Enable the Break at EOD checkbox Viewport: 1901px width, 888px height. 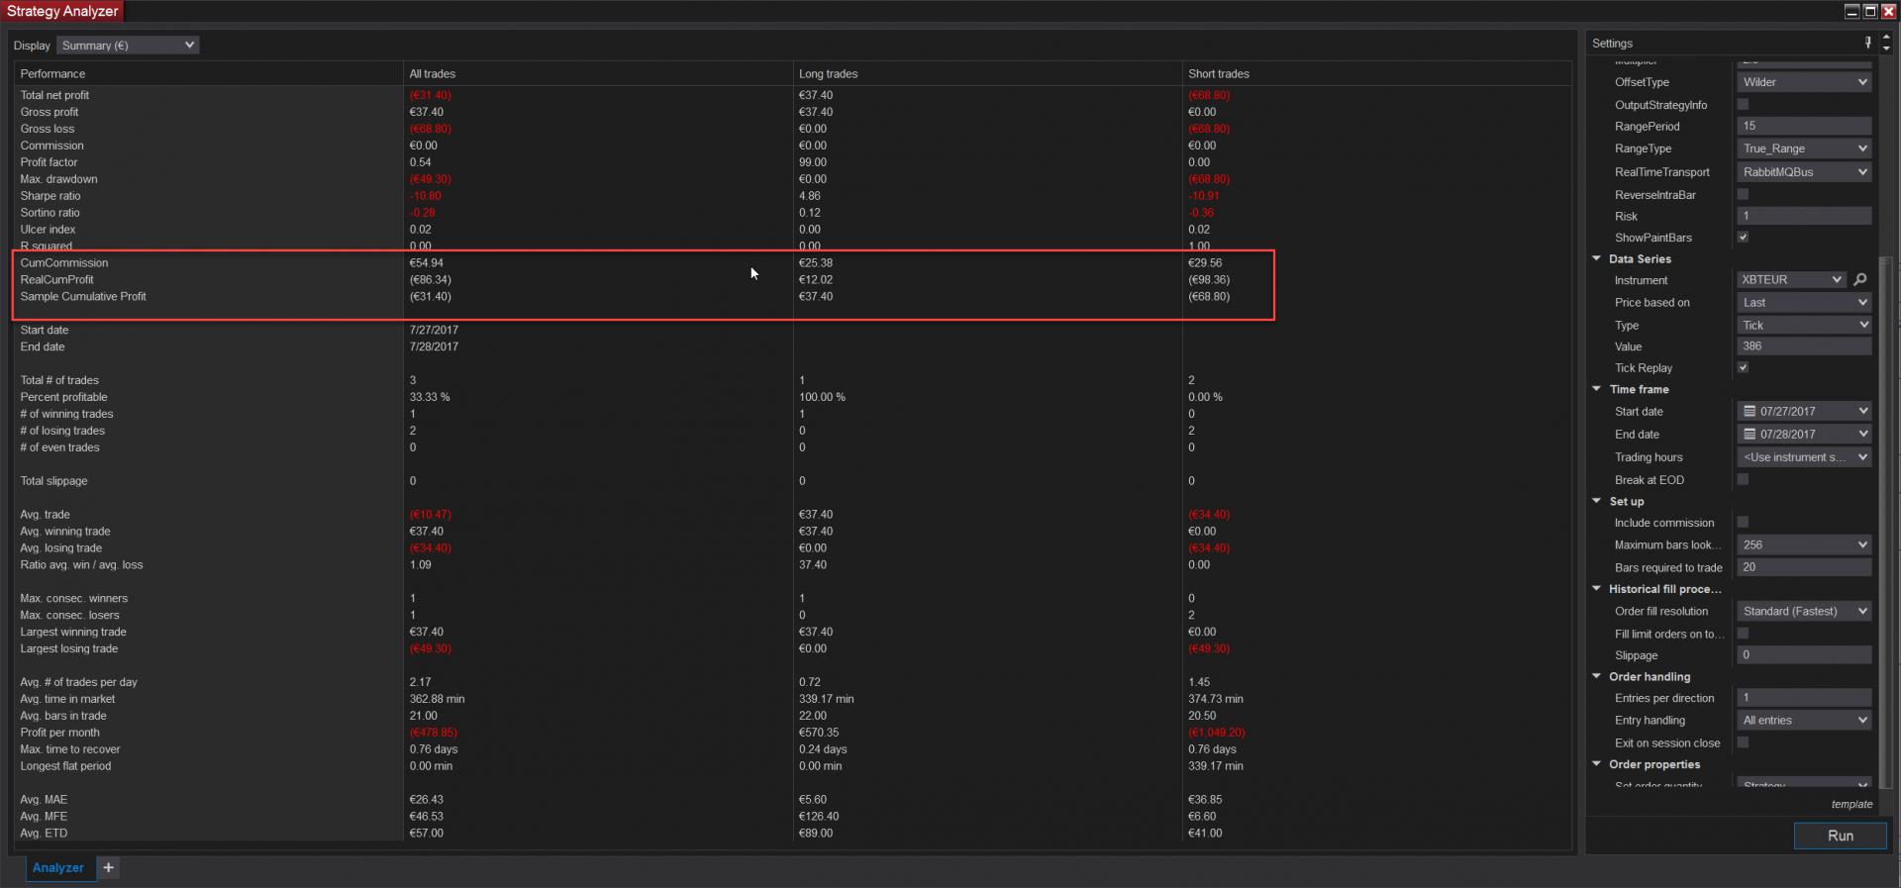pyautogui.click(x=1744, y=479)
